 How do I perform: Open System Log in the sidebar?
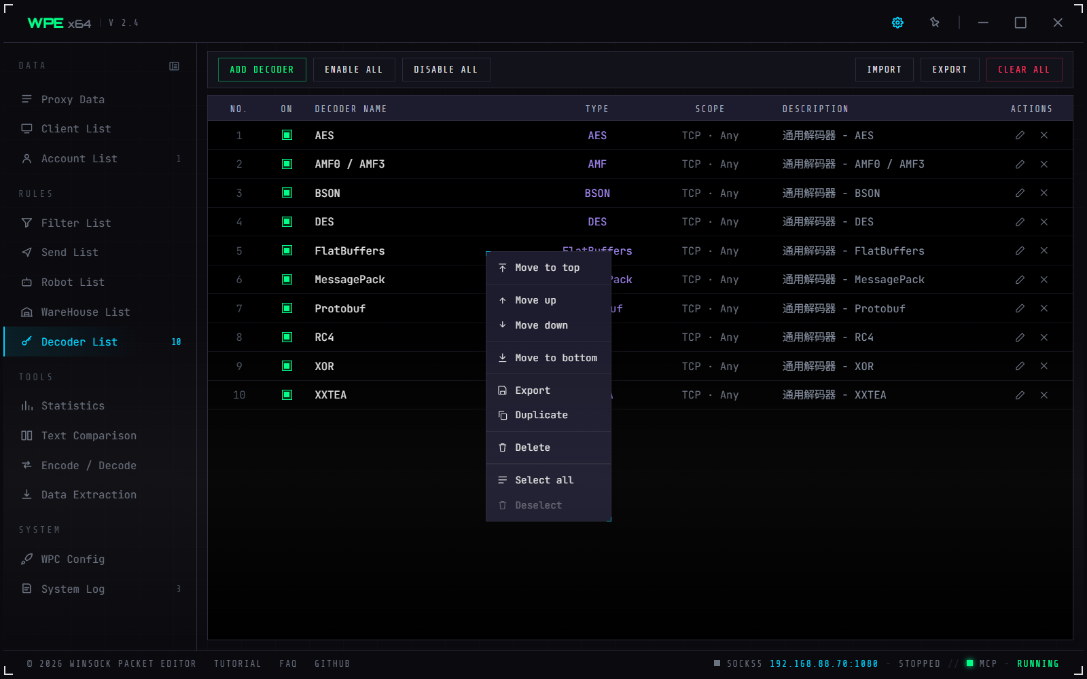99,589
